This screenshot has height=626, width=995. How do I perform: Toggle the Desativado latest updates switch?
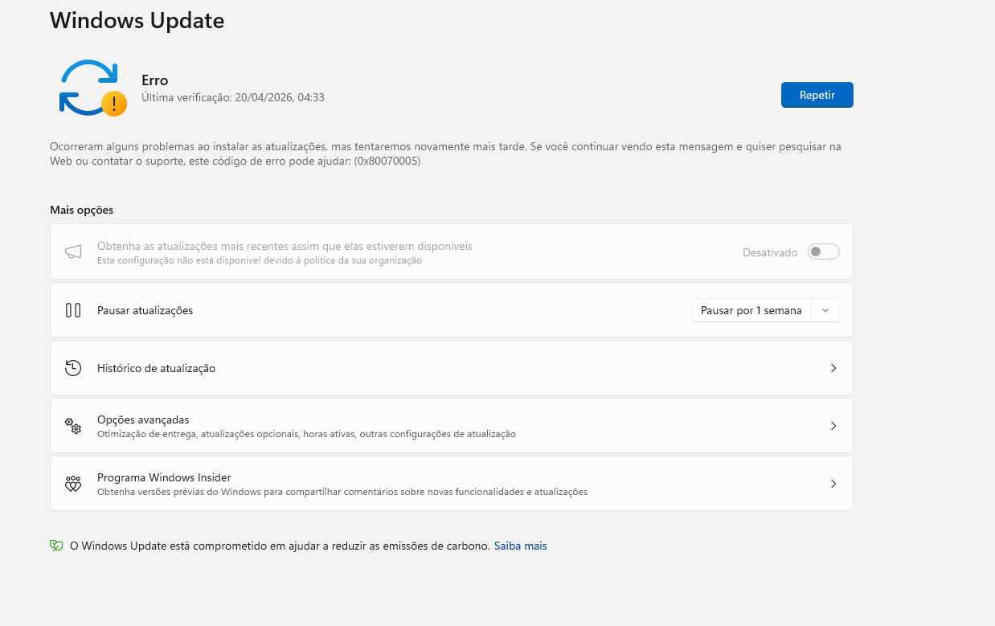[824, 252]
